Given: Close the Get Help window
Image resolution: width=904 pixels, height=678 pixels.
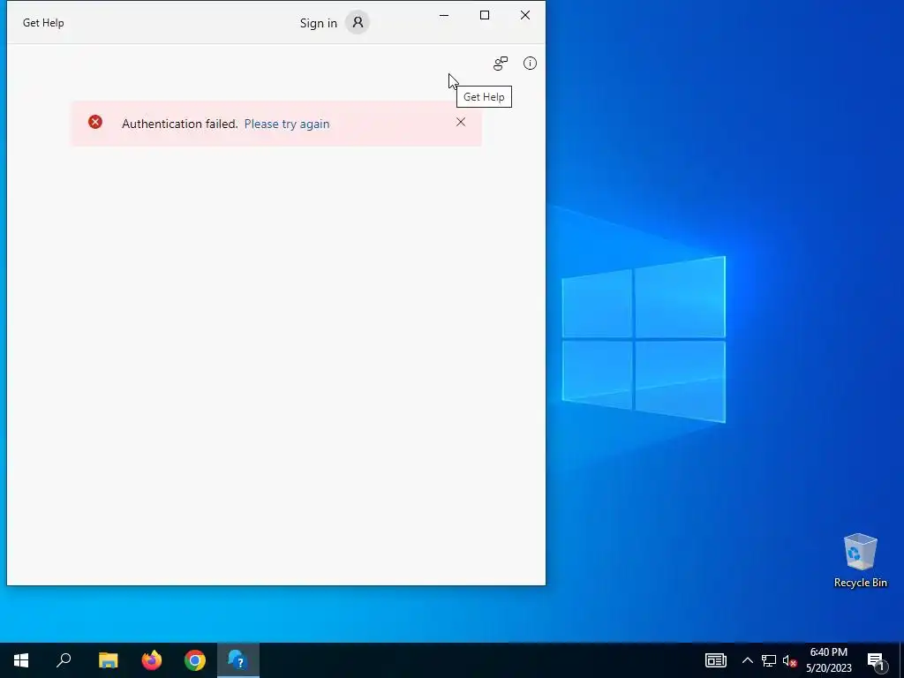Looking at the screenshot, I should click(525, 16).
